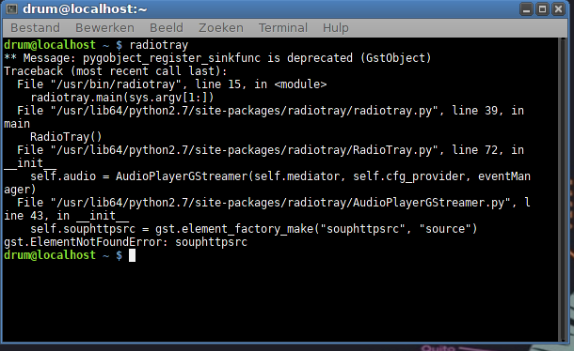The width and height of the screenshot is (574, 351).
Task: Click the window title drum@localhost:~
Action: click(x=85, y=8)
